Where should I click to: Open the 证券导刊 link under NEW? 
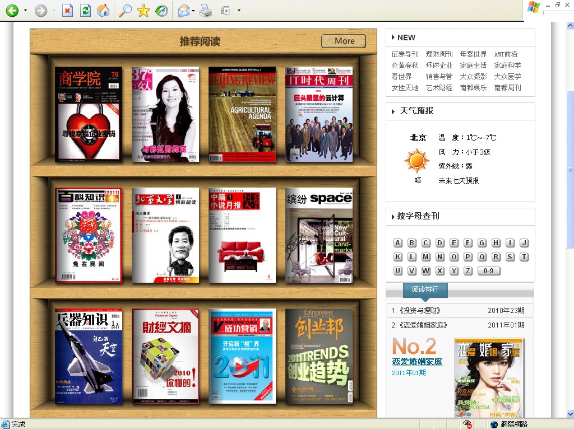coord(405,54)
